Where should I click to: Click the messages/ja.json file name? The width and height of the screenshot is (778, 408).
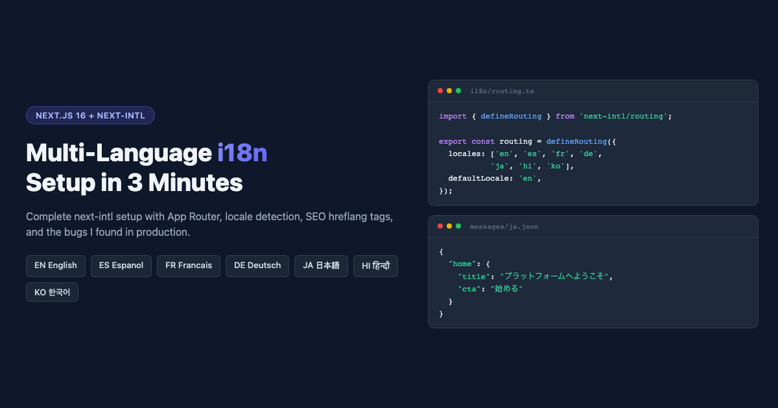coord(504,227)
